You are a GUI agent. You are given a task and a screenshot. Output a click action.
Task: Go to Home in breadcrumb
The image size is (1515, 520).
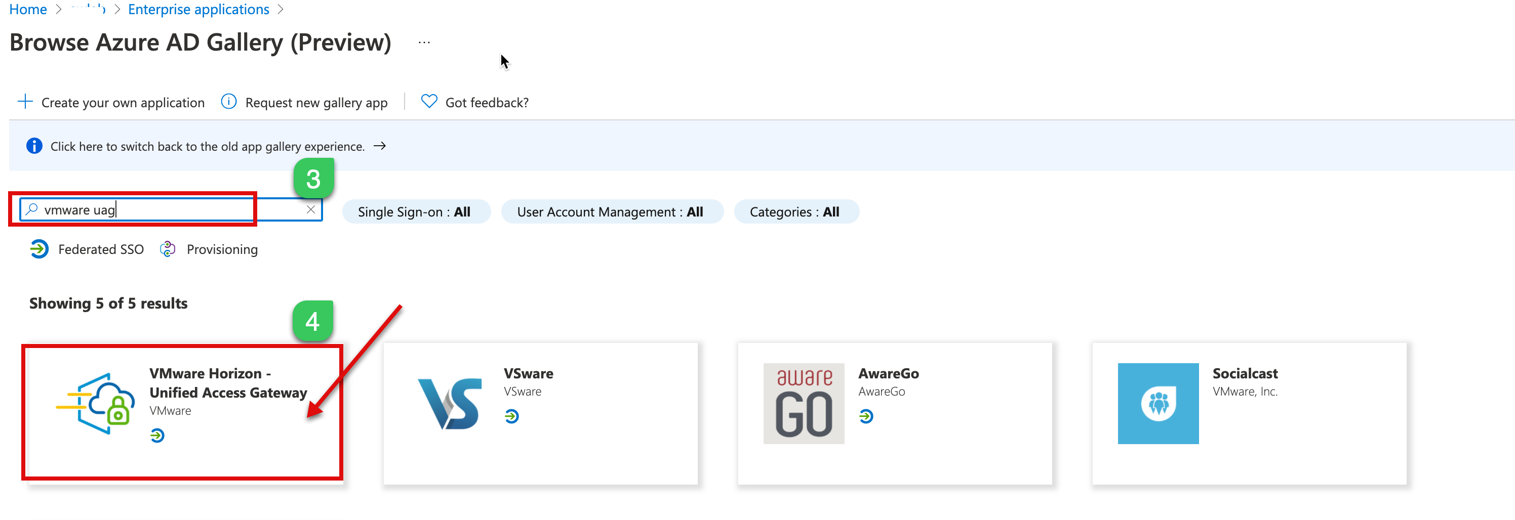(28, 10)
